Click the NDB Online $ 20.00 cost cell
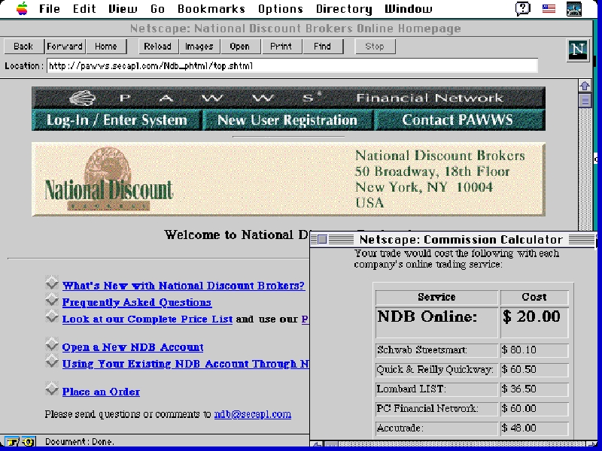This screenshot has width=602, height=451. pos(534,322)
